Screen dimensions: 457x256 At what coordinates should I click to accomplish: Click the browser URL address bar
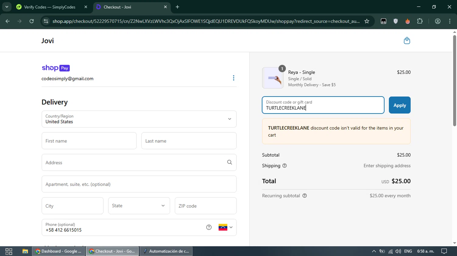206,21
